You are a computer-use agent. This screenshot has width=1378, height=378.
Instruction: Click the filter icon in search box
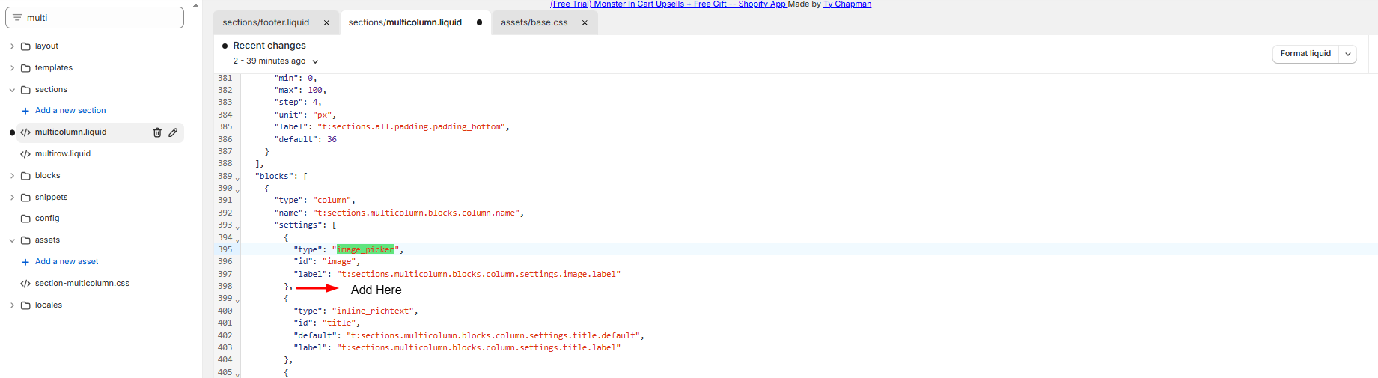(x=17, y=17)
